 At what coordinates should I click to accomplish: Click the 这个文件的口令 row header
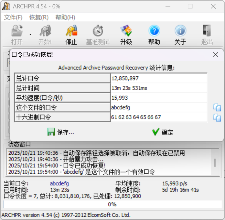tap(63, 107)
